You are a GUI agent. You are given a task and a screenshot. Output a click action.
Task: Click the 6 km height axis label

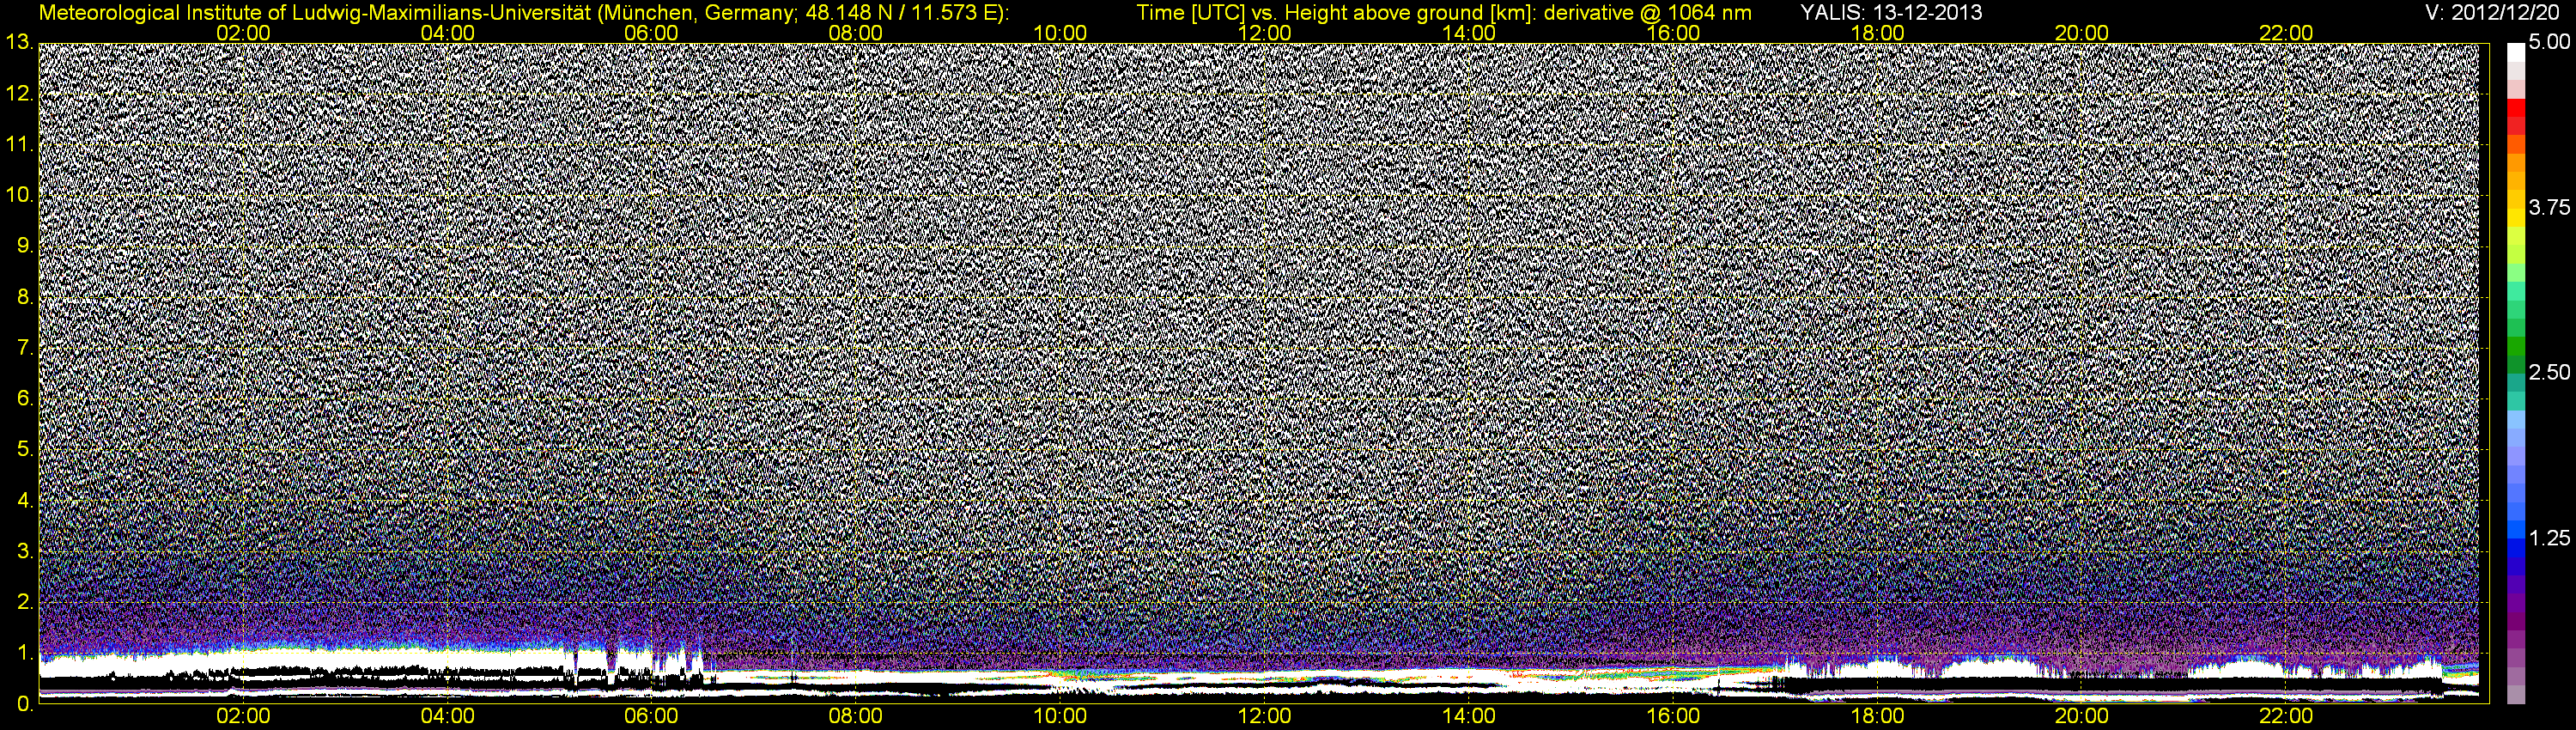coord(25,398)
